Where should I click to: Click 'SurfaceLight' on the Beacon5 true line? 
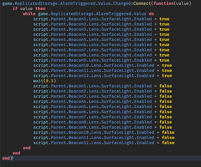pos(117,40)
